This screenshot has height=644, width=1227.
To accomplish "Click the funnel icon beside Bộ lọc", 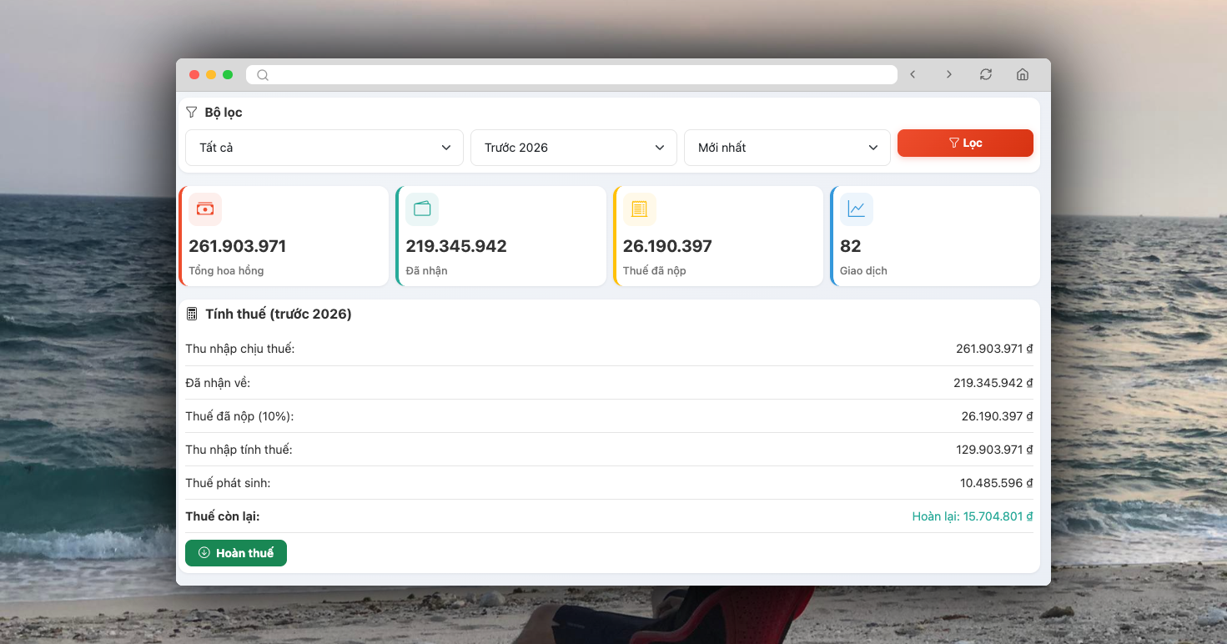I will 192,112.
